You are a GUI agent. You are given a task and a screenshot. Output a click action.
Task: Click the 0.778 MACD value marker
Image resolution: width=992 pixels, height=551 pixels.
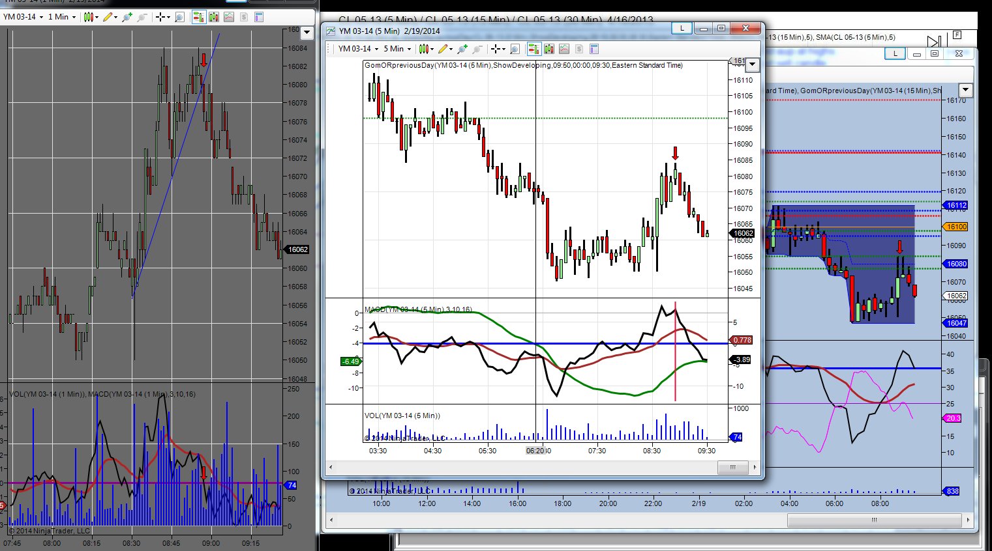742,340
